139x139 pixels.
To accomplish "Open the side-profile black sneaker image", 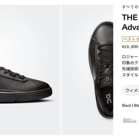I will click(30, 70).
